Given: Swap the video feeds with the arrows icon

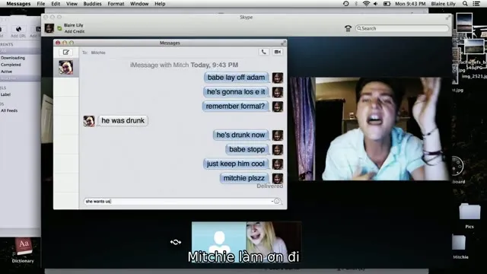Looking at the screenshot, I should [x=176, y=242].
